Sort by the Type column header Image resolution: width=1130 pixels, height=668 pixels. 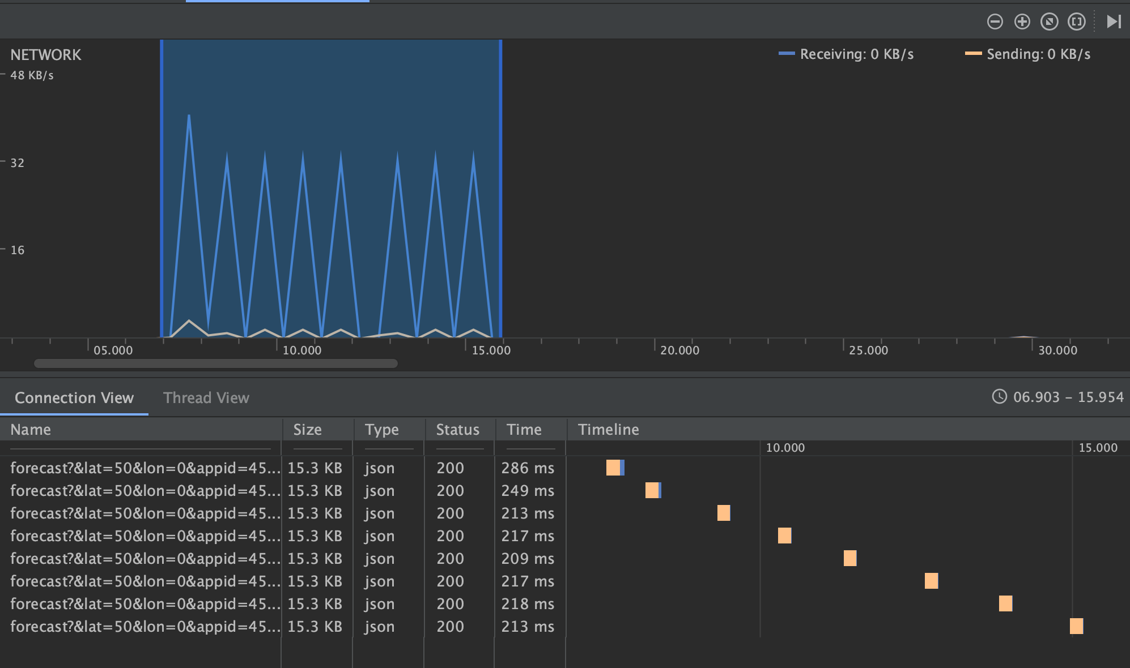[389, 430]
